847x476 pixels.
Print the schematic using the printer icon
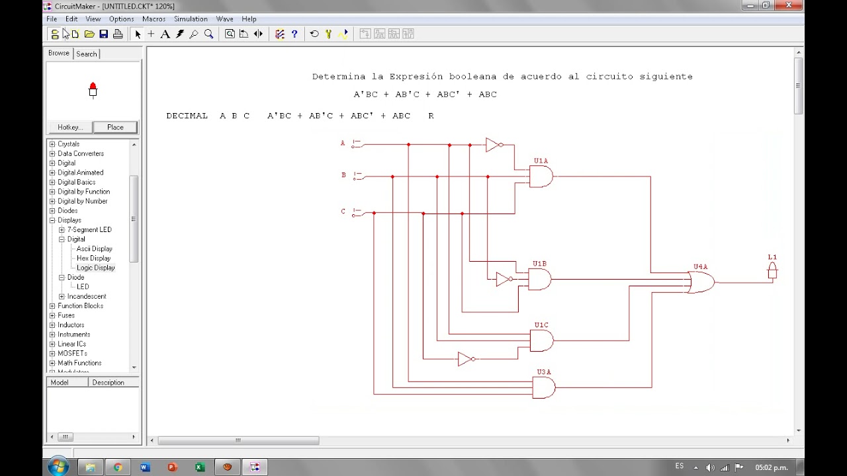click(118, 34)
